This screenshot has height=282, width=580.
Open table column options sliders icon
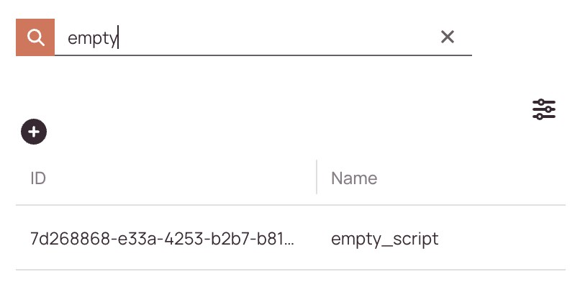(x=544, y=109)
